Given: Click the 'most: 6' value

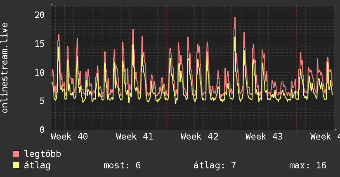Looking at the screenshot, I should pyautogui.click(x=122, y=165).
